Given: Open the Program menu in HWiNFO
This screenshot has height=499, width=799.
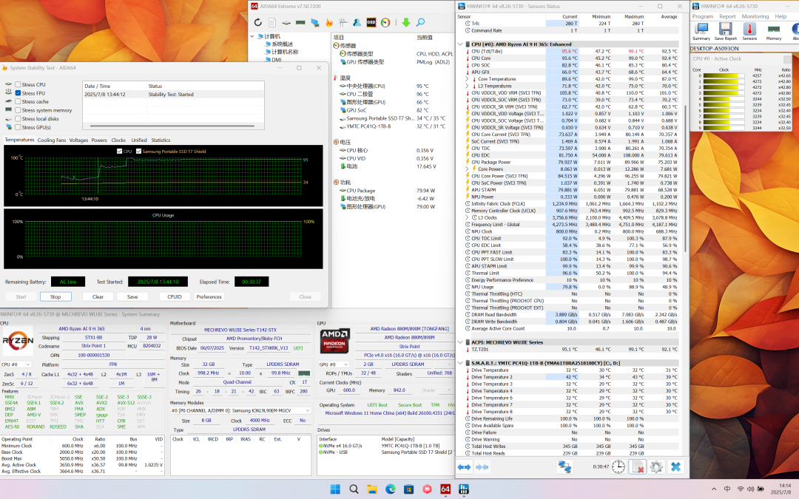Looking at the screenshot, I should click(703, 16).
